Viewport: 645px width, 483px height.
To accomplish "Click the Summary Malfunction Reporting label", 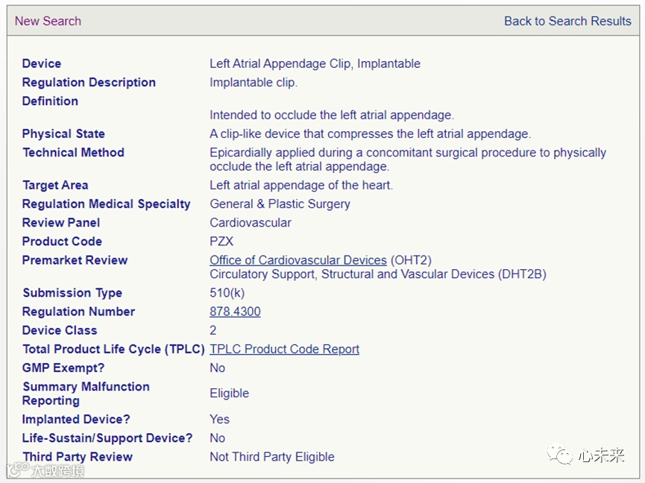I will (x=86, y=393).
